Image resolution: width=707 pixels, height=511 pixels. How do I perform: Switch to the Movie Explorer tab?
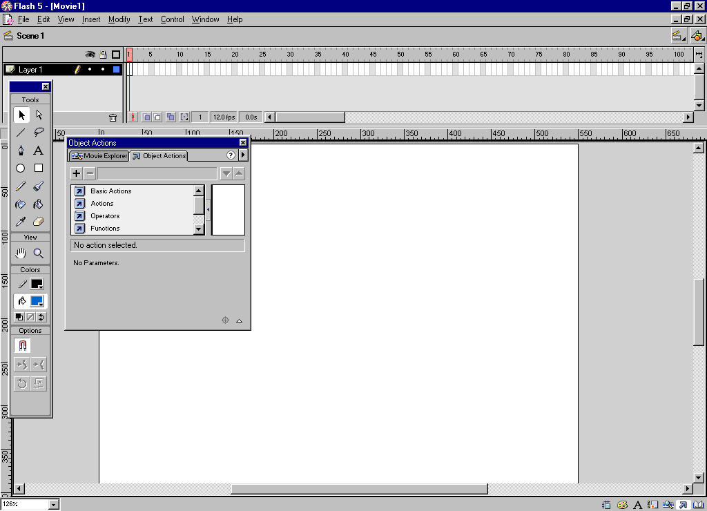99,156
